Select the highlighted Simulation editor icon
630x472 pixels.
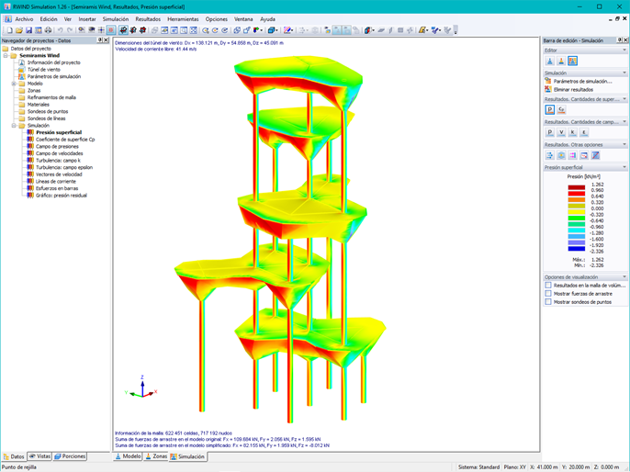pyautogui.click(x=572, y=61)
